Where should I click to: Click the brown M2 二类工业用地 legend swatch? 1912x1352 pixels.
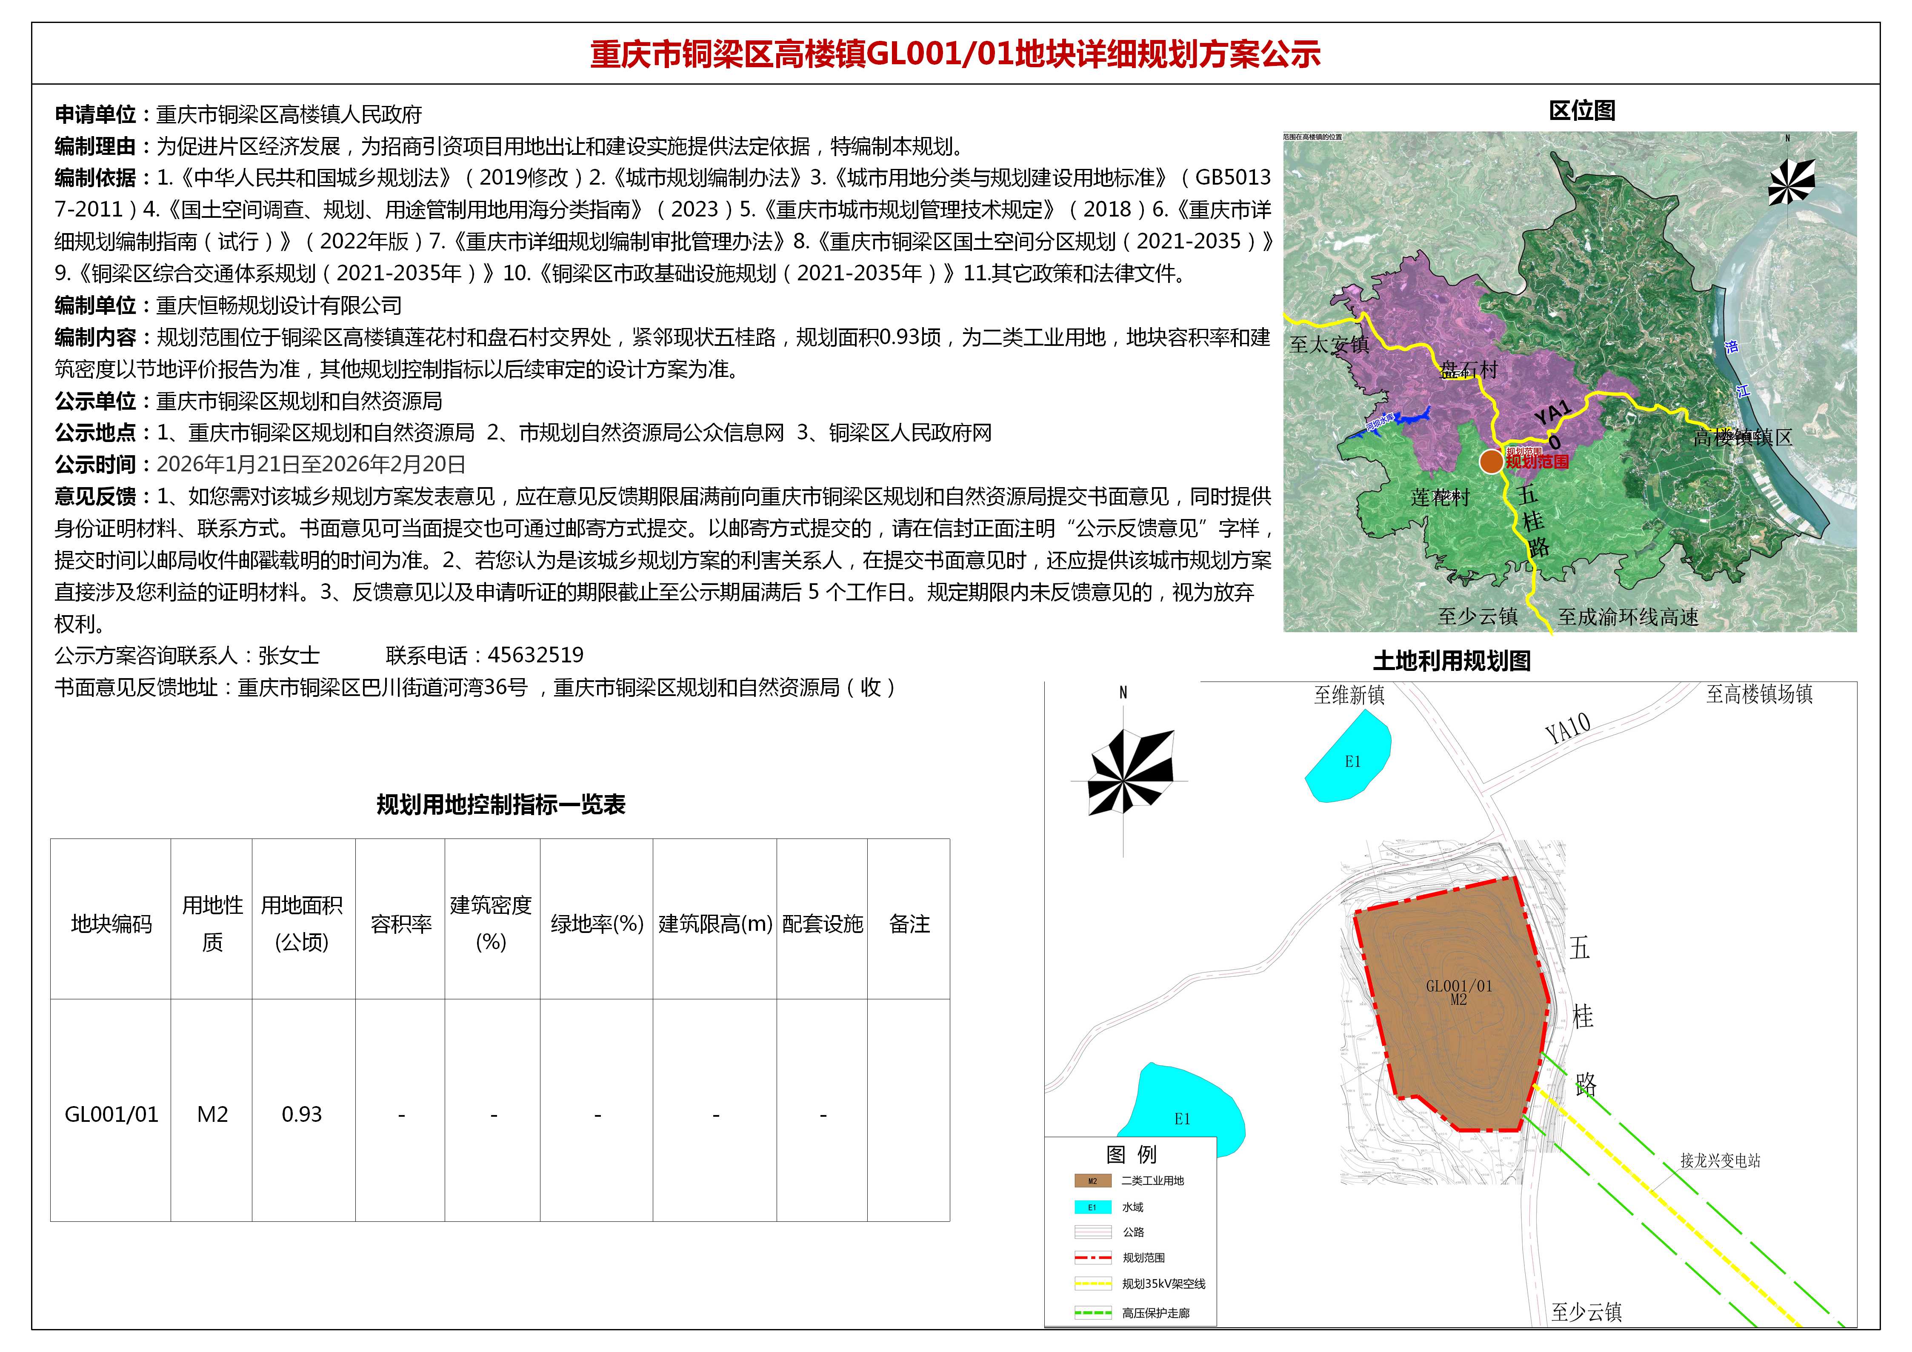pyautogui.click(x=1092, y=1181)
